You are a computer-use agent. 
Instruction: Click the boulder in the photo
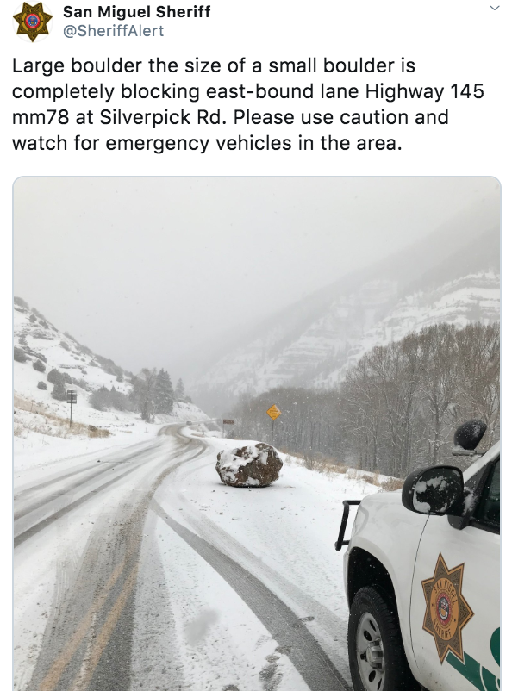click(x=249, y=464)
